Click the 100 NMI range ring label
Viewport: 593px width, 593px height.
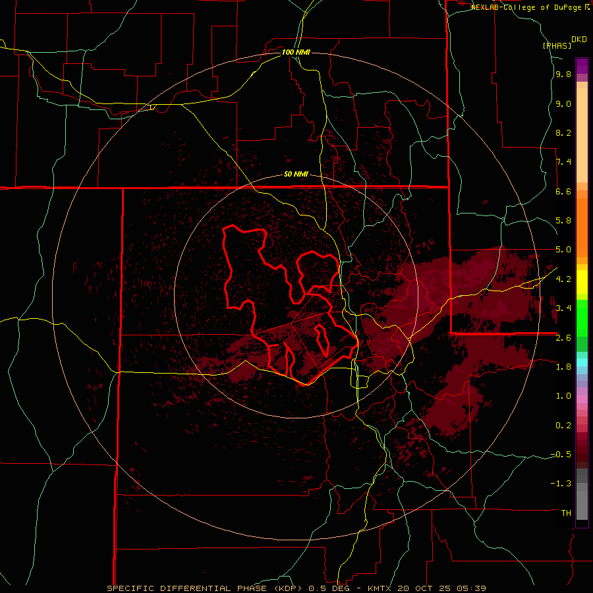pyautogui.click(x=296, y=52)
